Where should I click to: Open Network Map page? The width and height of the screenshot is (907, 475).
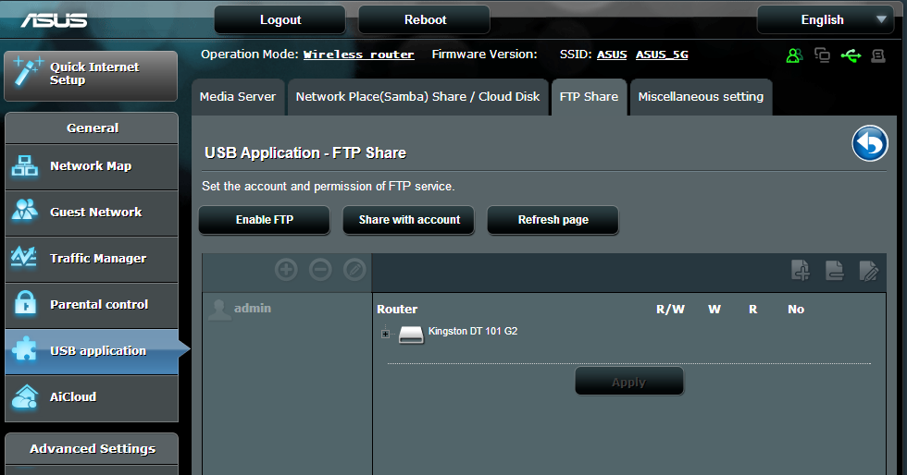pos(92,166)
